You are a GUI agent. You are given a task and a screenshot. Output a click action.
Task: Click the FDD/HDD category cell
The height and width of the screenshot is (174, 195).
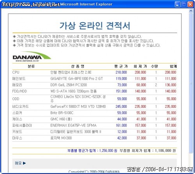click(19, 91)
